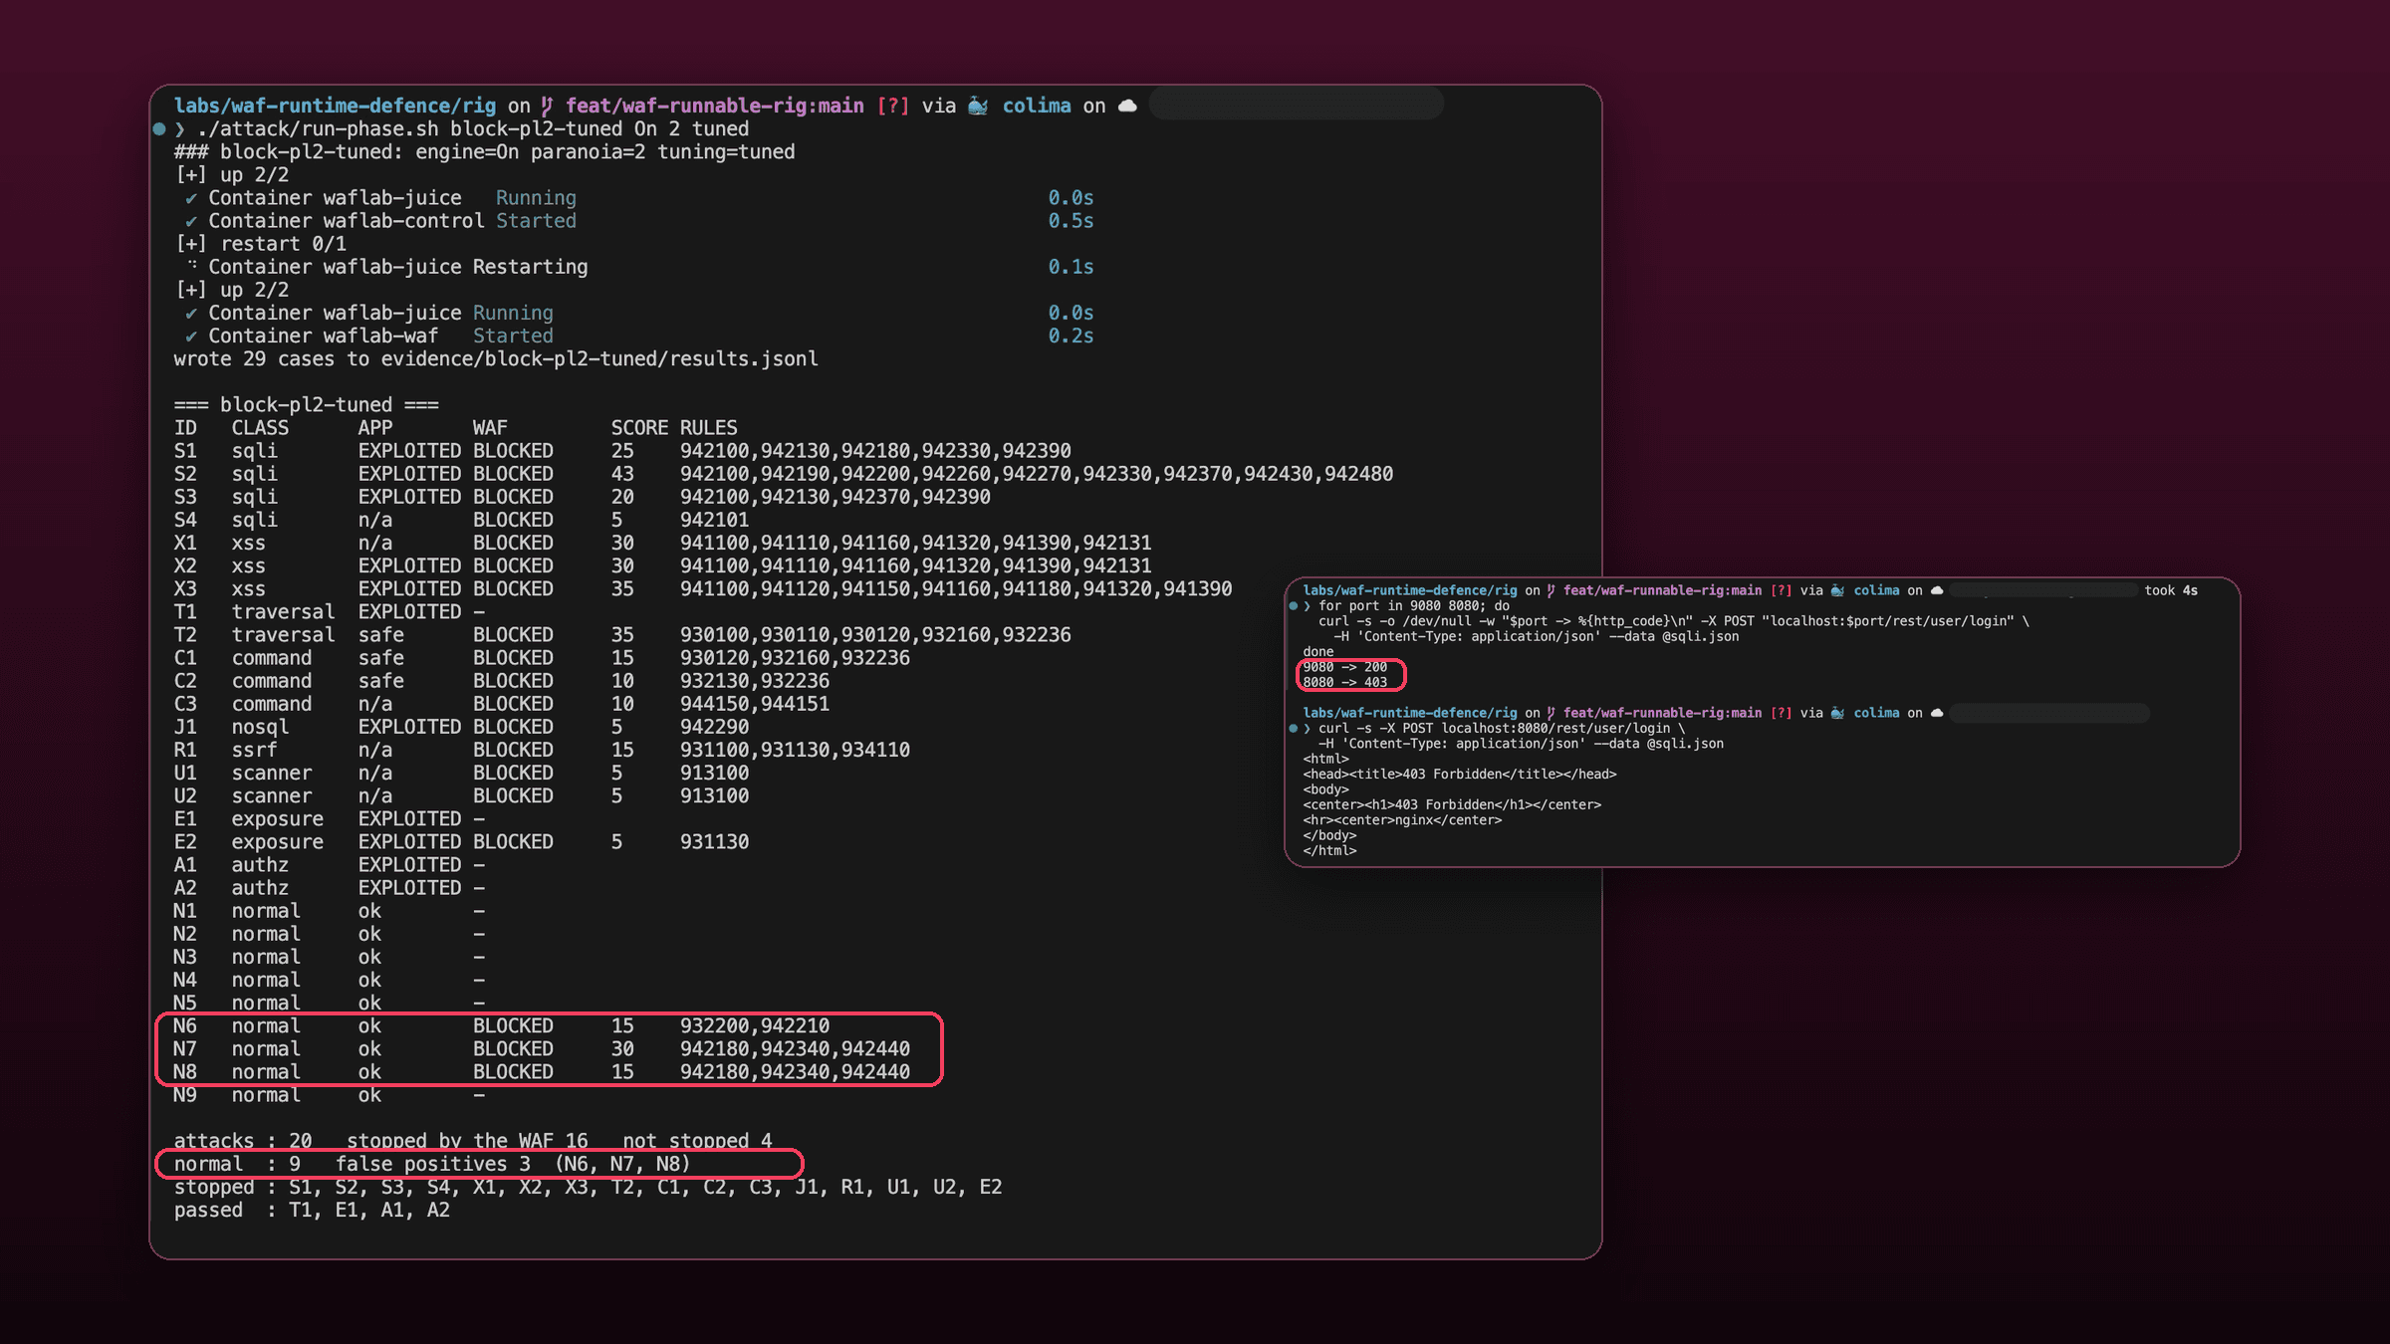Click 'wrote 29 cases to evidence/block-pl2-tuned/results.jsonl' line
This screenshot has height=1344, width=2390.
click(496, 358)
